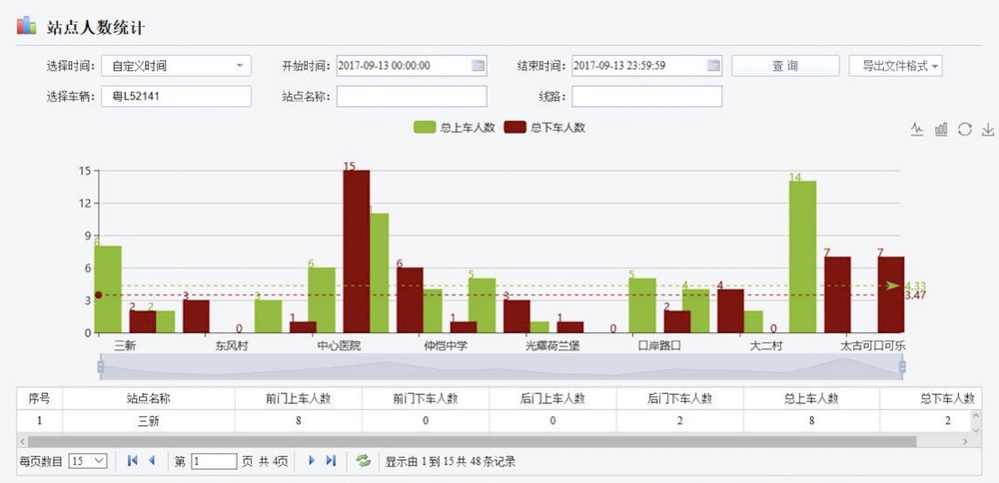Click table vertical scrollbar down arrow
The image size is (999, 483).
[x=975, y=429]
